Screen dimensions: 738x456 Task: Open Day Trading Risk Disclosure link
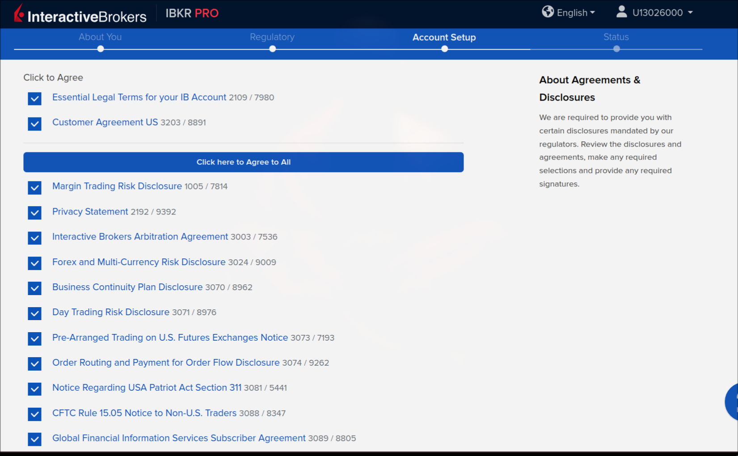pyautogui.click(x=111, y=312)
